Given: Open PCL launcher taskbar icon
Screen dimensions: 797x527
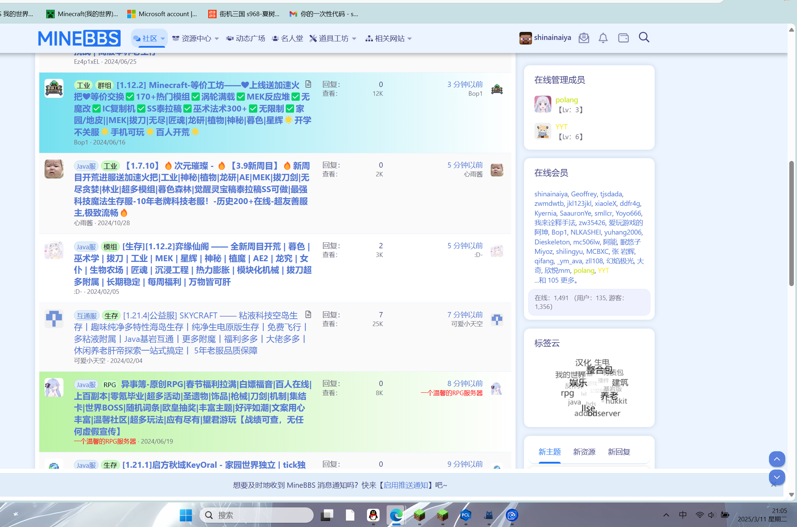Looking at the screenshot, I should point(466,515).
